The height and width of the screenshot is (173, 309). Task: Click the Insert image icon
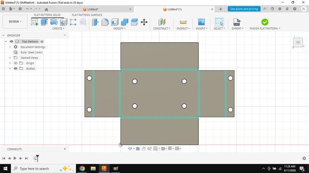click(x=201, y=22)
